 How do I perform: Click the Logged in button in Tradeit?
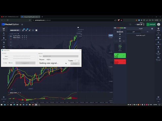point(25,63)
